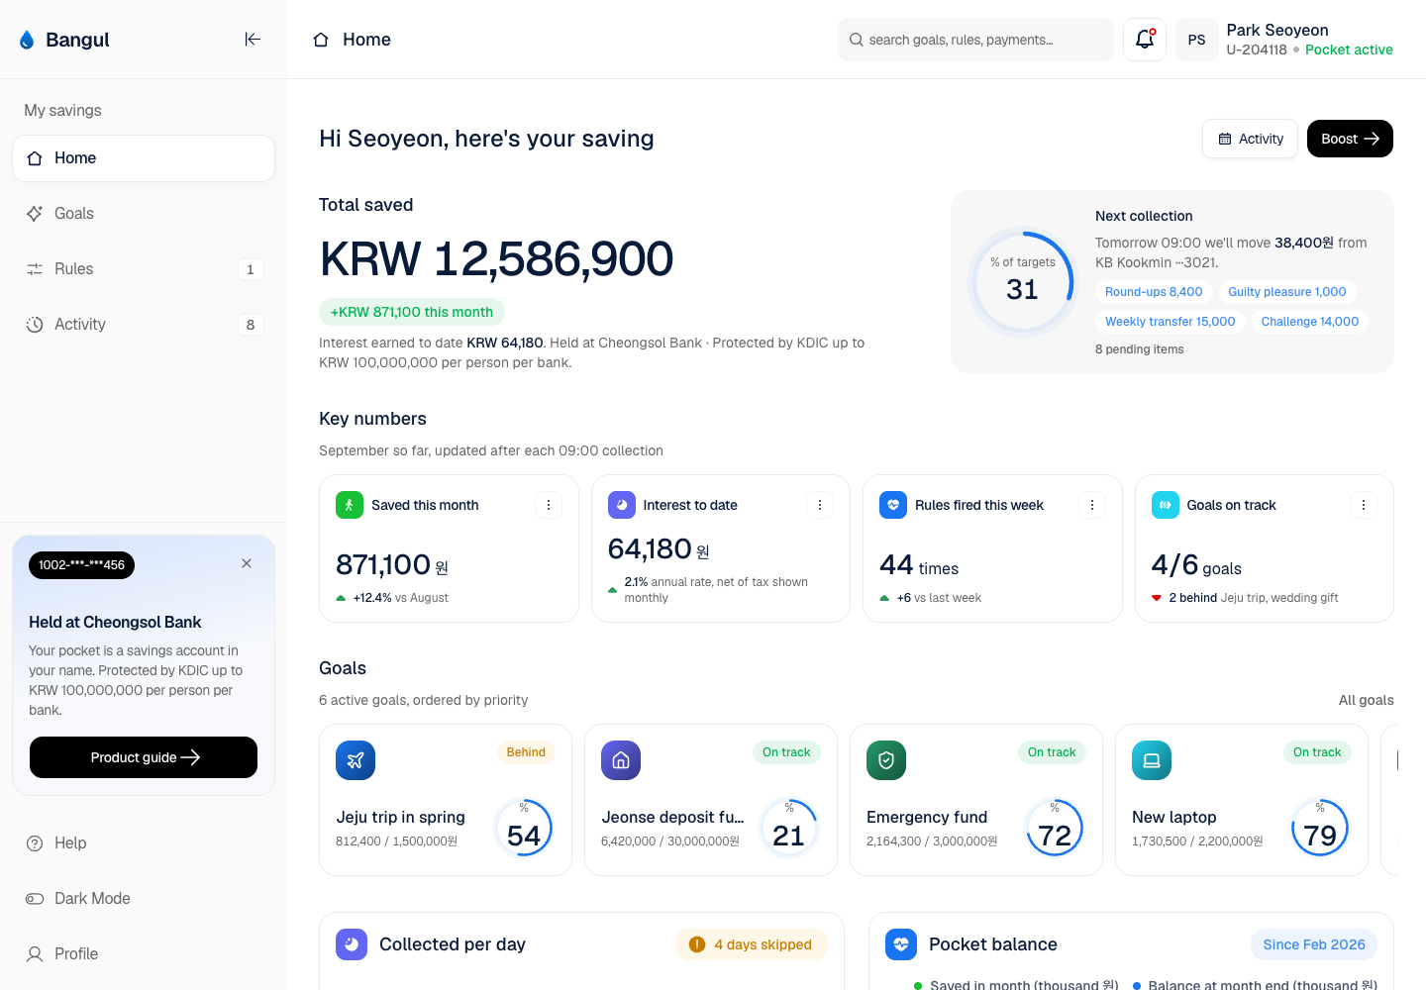Open options menu for Rules fired this week
Viewport: 1426px width, 990px height.
point(1092,505)
